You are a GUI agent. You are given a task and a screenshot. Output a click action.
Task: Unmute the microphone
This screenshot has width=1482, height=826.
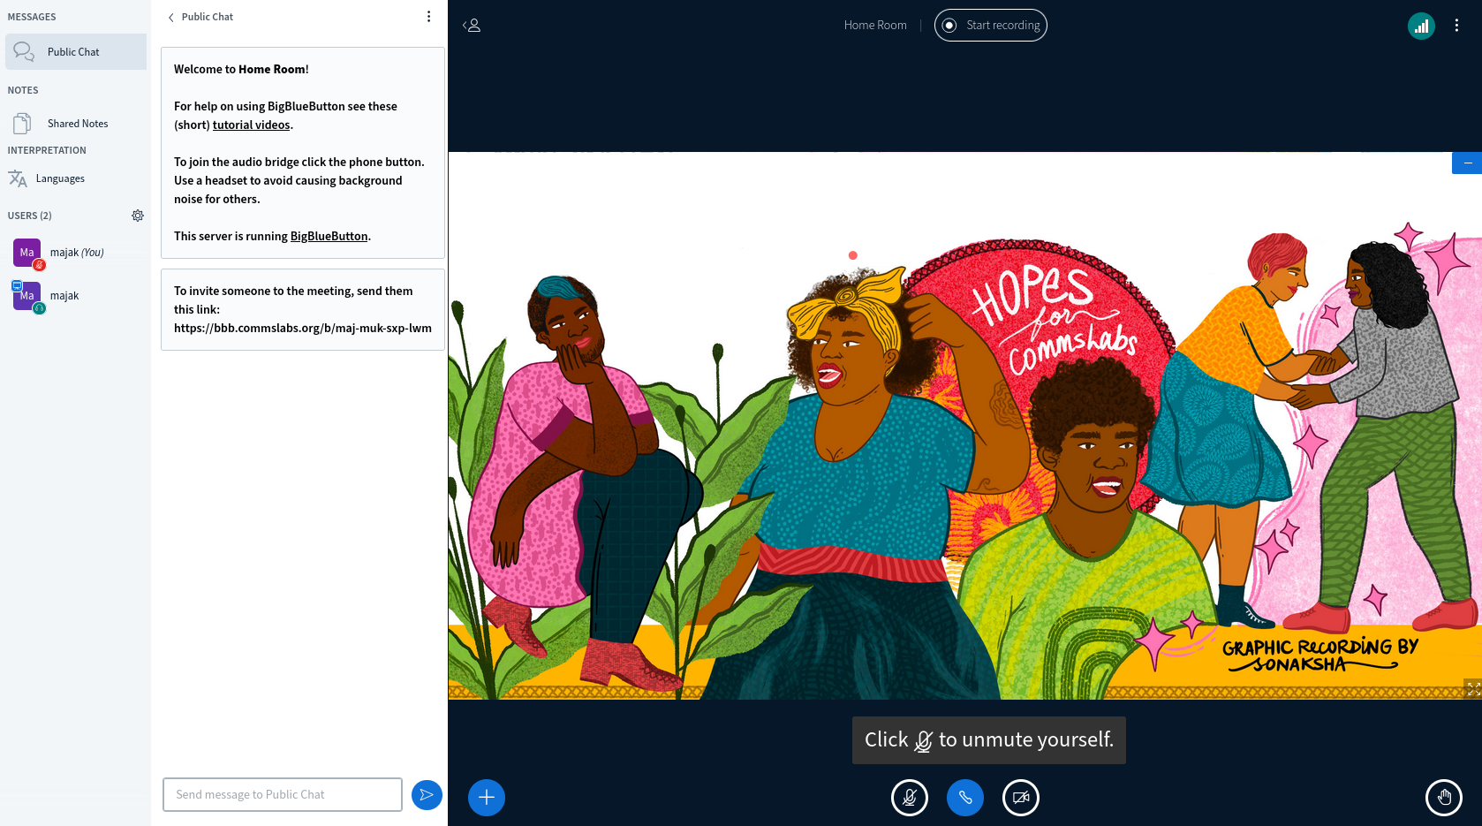point(909,798)
